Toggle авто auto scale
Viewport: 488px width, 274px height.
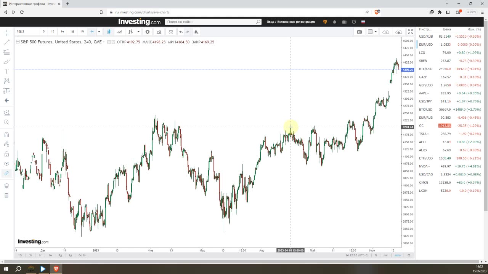click(x=397, y=255)
